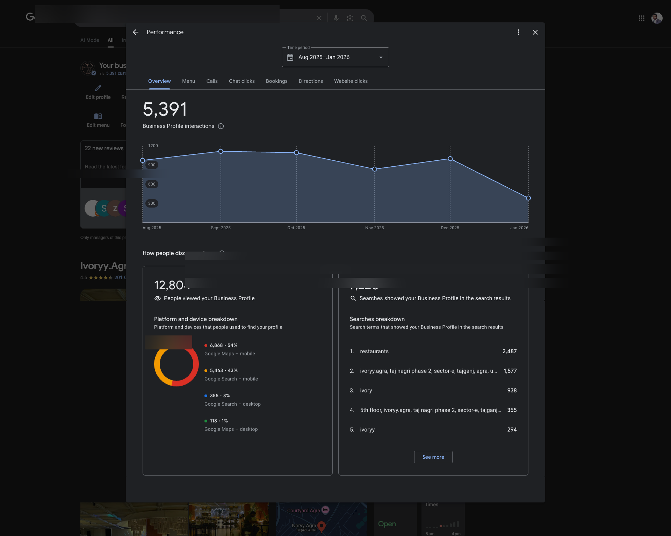The height and width of the screenshot is (536, 671).
Task: Click the magnifier icon beside Searches showed
Action: pyautogui.click(x=353, y=298)
